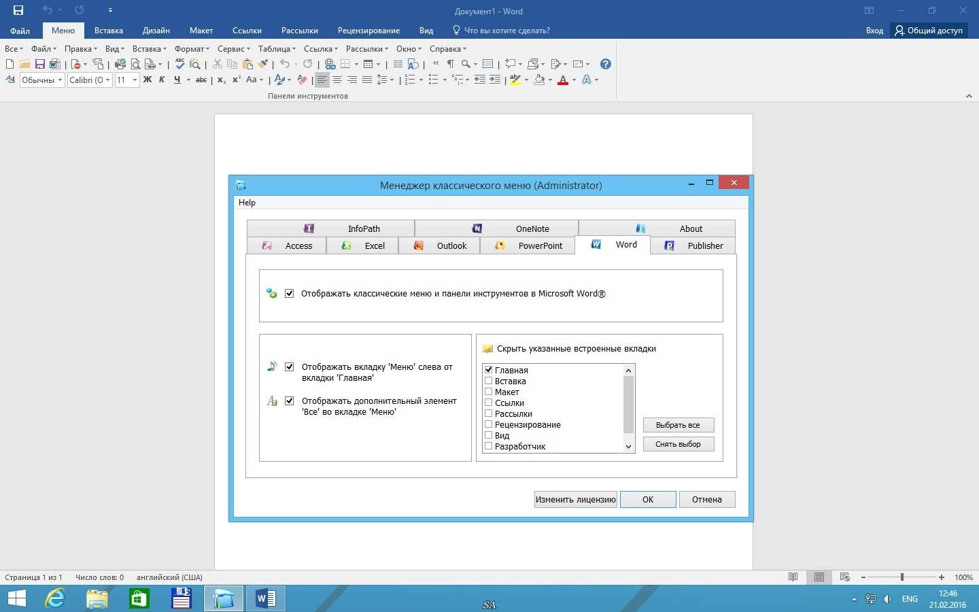Check Рецензирование in hidden tabs list
Viewport: 979px width, 612px height.
pos(488,424)
